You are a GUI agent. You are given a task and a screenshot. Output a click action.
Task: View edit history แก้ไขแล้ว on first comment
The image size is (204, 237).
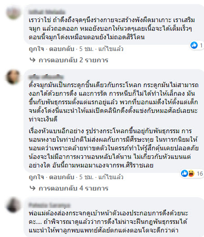(x=111, y=49)
